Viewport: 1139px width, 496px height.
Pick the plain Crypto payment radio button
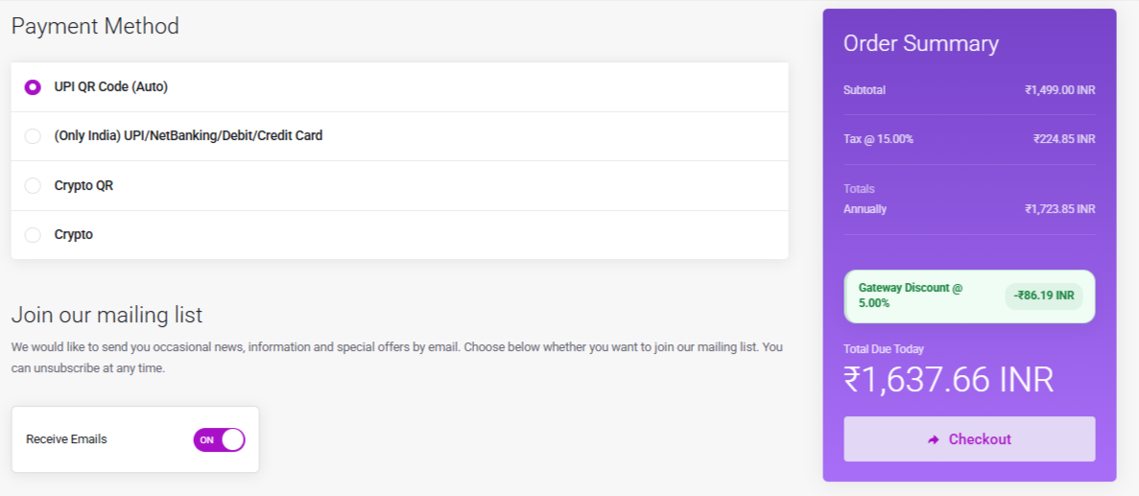pyautogui.click(x=33, y=235)
